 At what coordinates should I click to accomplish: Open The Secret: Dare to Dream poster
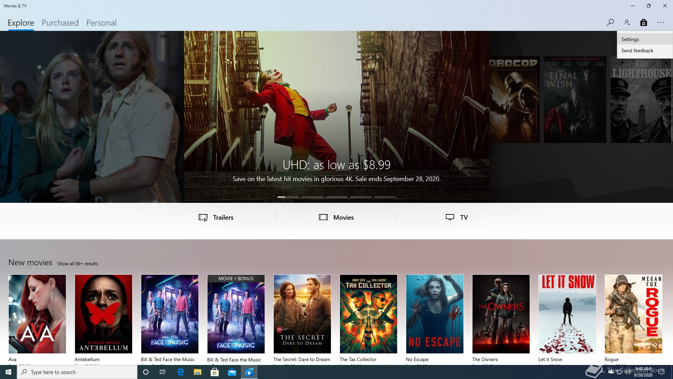click(302, 314)
